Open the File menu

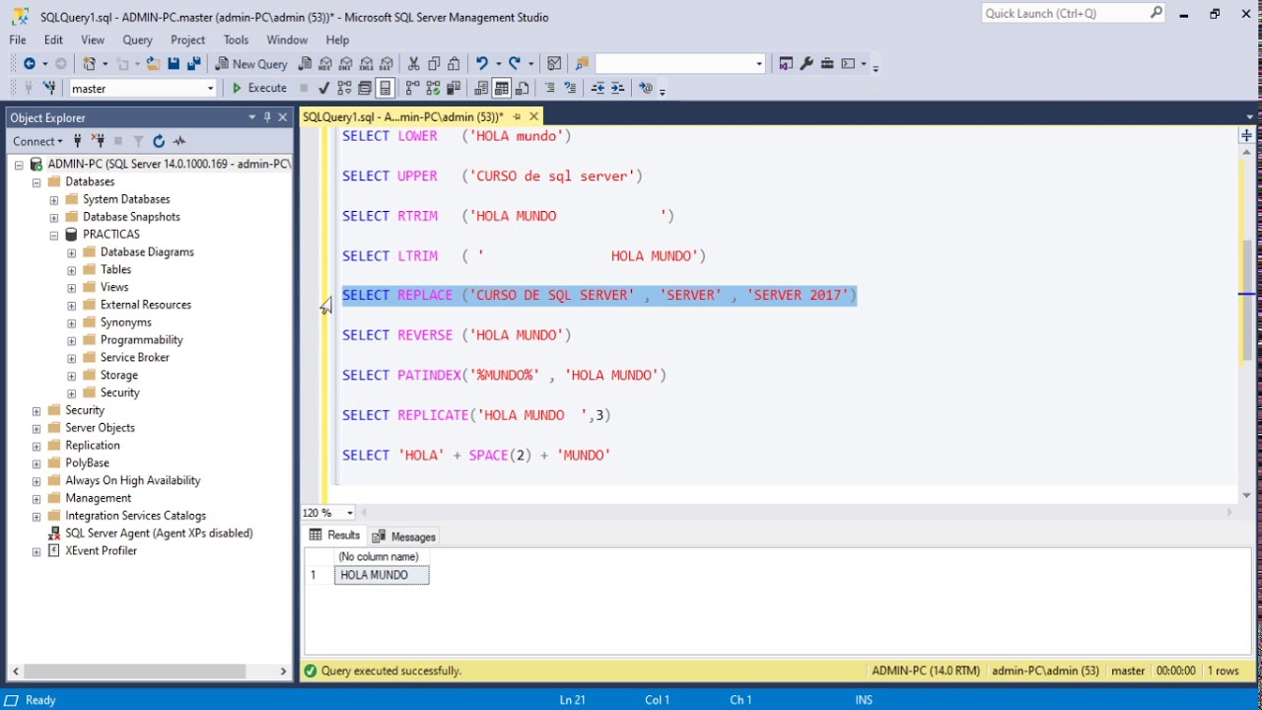(x=18, y=39)
